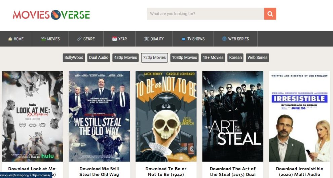Select the 18+ Movies category tag
Image resolution: width=333 pixels, height=178 pixels.
pyautogui.click(x=213, y=58)
